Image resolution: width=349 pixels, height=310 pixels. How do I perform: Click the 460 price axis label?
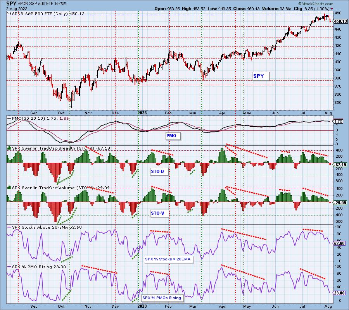[338, 13]
